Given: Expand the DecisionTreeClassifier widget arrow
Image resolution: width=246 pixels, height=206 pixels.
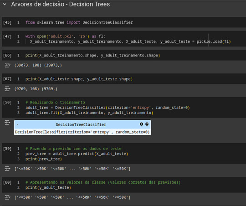Looking at the screenshot, I should click(x=17, y=124).
